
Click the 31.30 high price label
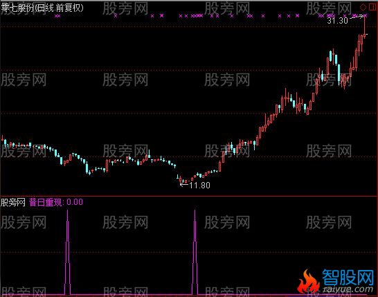point(338,21)
